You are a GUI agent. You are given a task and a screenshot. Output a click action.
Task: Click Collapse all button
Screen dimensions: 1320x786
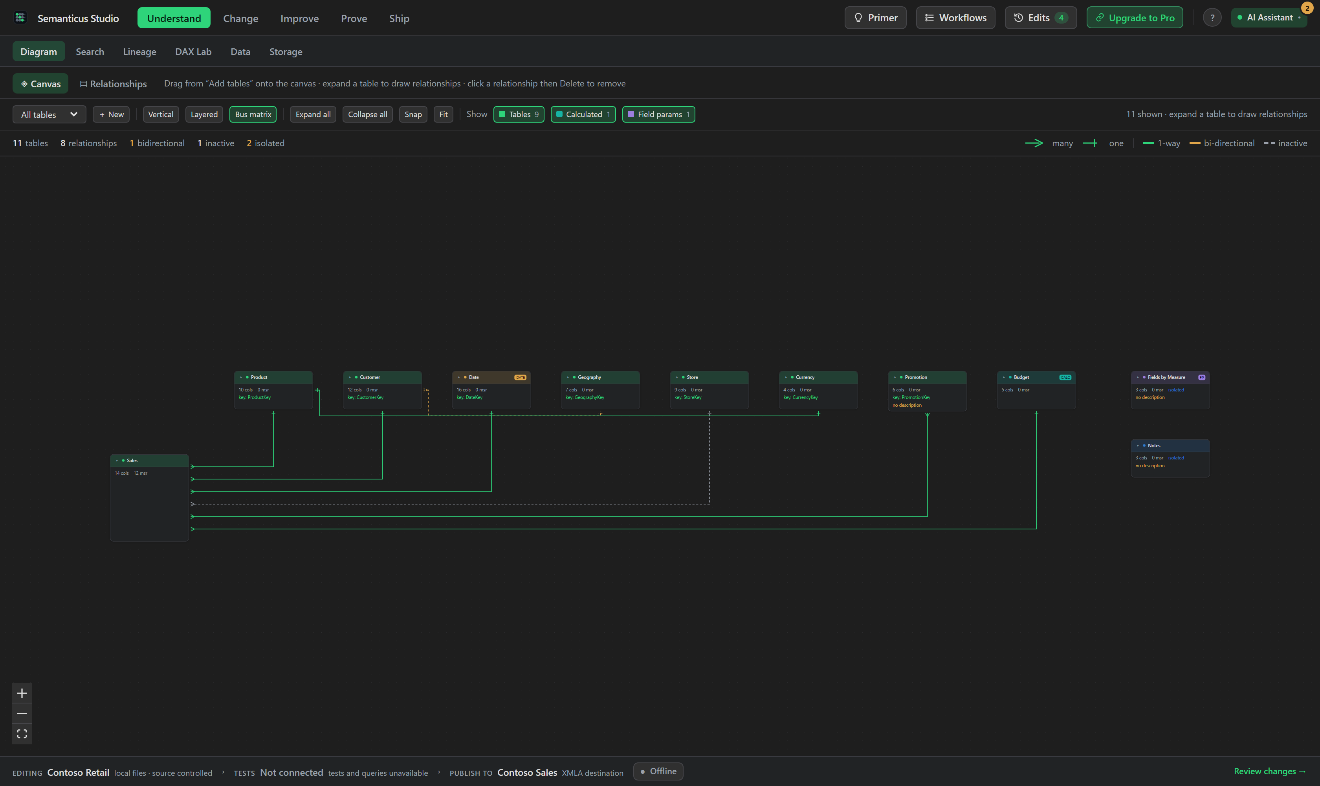coord(367,114)
